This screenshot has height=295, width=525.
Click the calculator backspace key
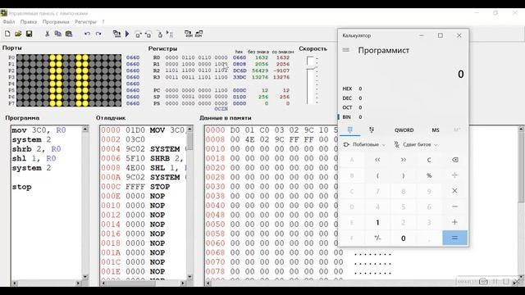point(454,160)
